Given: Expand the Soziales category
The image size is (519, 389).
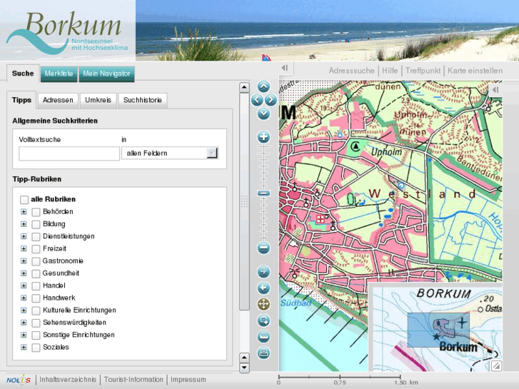Looking at the screenshot, I should [x=24, y=347].
